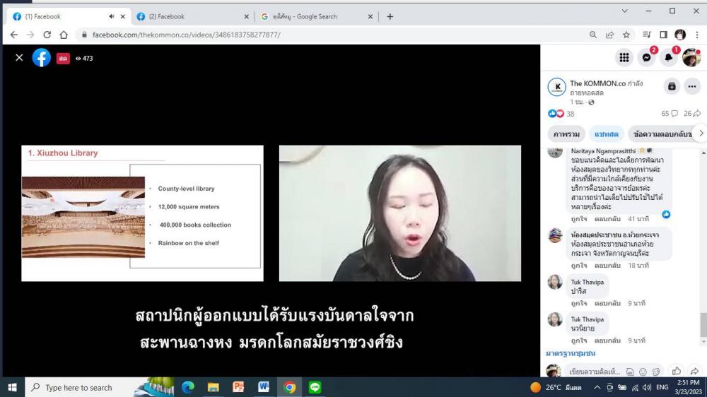Switch the ENG input language

(x=662, y=387)
